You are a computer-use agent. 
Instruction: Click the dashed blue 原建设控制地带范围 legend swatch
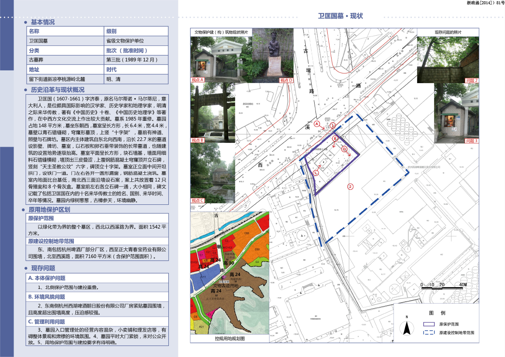pyautogui.click(x=429, y=333)
